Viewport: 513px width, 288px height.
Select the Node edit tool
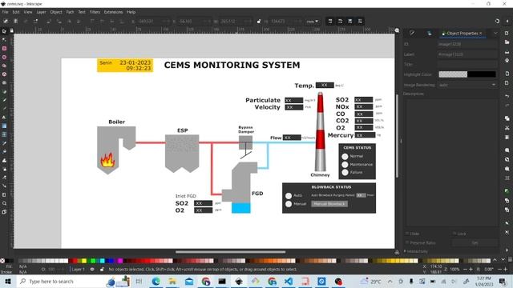pyautogui.click(x=4, y=40)
